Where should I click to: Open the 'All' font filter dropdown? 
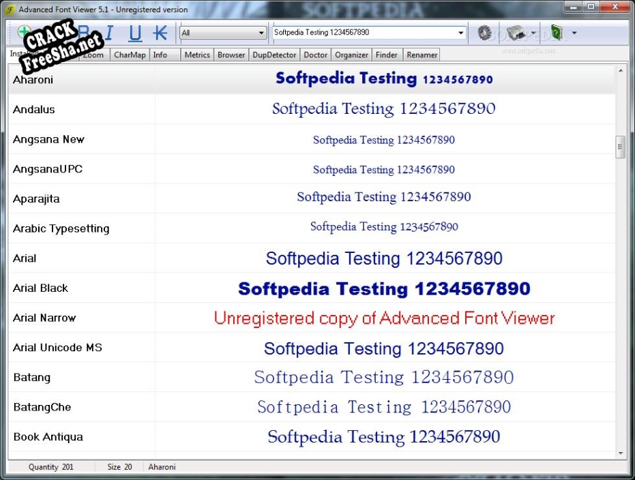coord(261,33)
